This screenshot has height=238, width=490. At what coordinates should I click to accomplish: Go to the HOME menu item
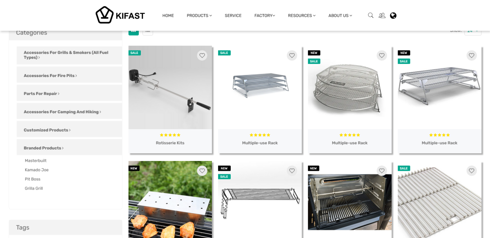click(168, 15)
